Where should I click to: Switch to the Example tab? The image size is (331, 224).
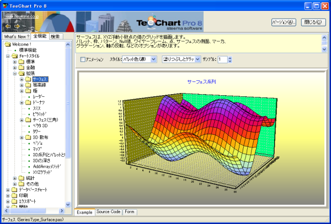(x=84, y=212)
